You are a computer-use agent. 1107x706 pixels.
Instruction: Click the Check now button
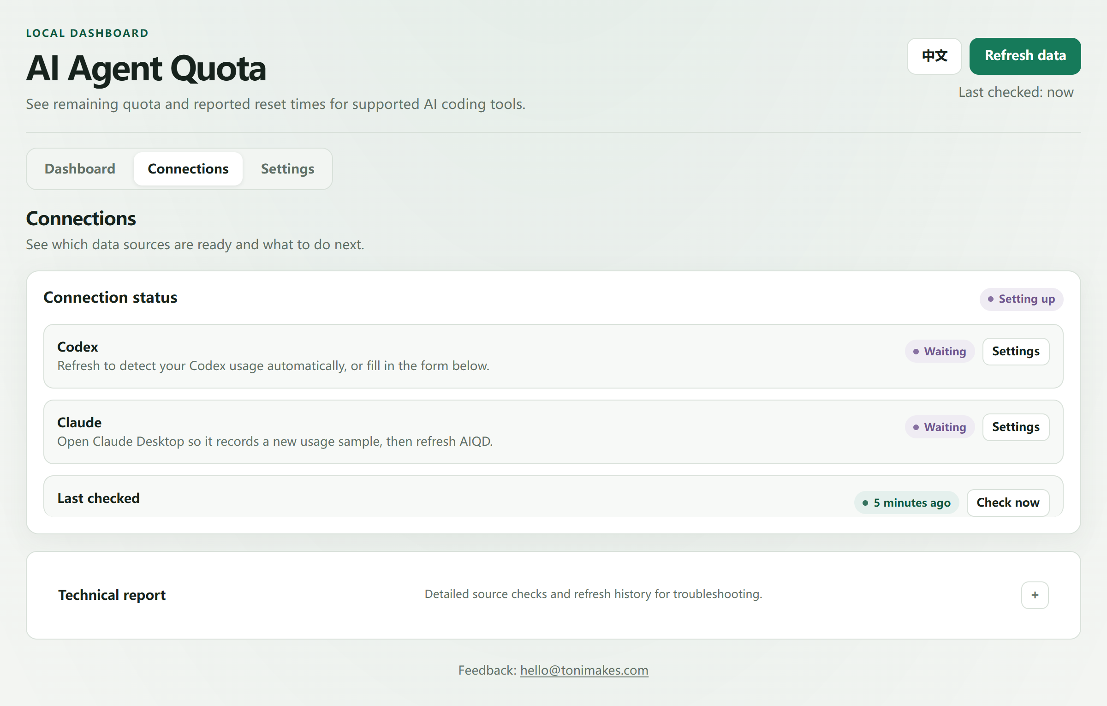click(1008, 503)
